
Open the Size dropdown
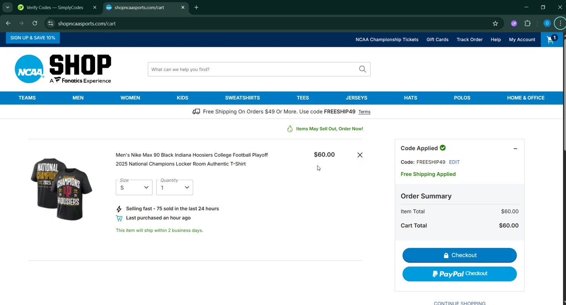coord(134,187)
